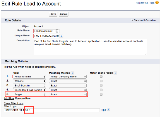Tick Match Blank Fields for Secondary Email Domain
This screenshot has width=161, height=117.
pyautogui.click(x=101, y=90)
